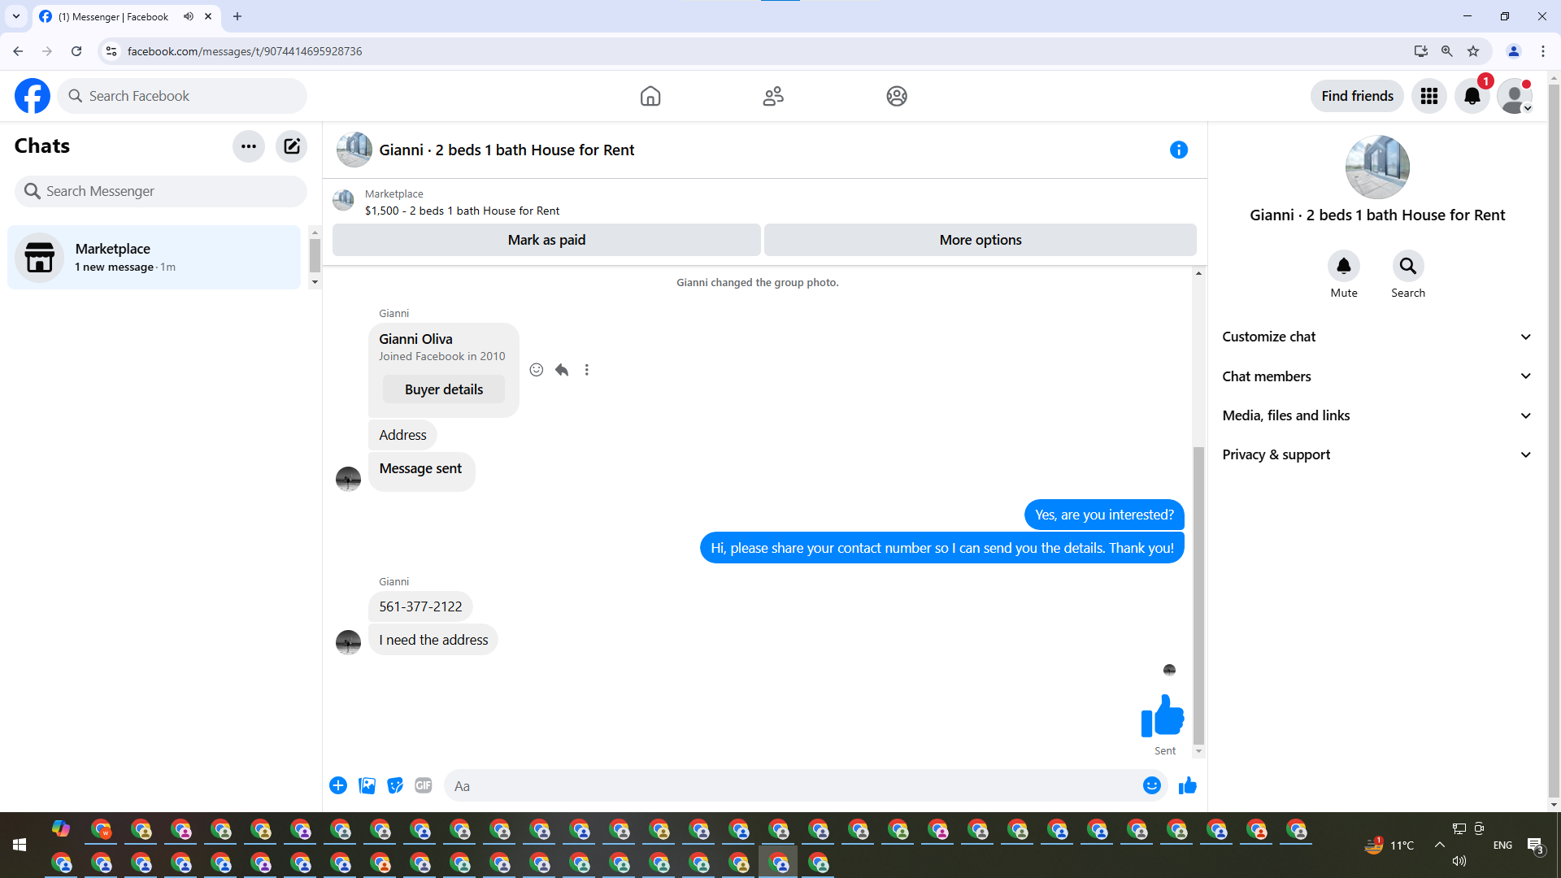Viewport: 1561px width, 878px height.
Task: Click the GIF picker icon
Action: tap(423, 785)
